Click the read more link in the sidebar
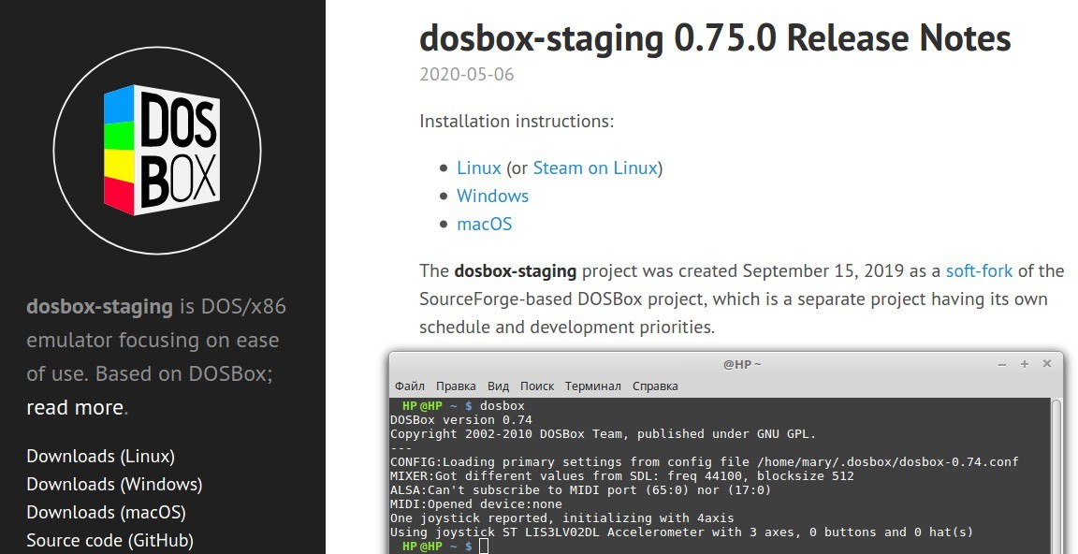 pyautogui.click(x=75, y=408)
